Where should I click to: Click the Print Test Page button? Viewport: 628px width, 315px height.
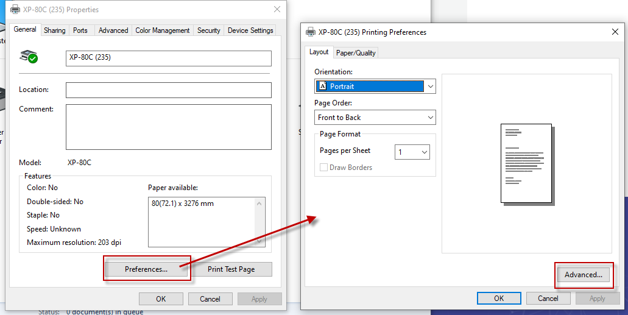pyautogui.click(x=231, y=269)
